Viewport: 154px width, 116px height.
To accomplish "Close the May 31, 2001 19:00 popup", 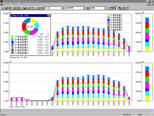I will (49, 15).
